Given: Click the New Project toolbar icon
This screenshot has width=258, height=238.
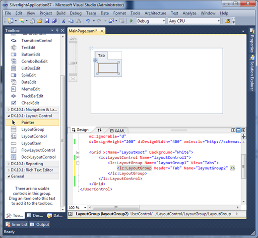Looking at the screenshot, I should (x=10, y=21).
